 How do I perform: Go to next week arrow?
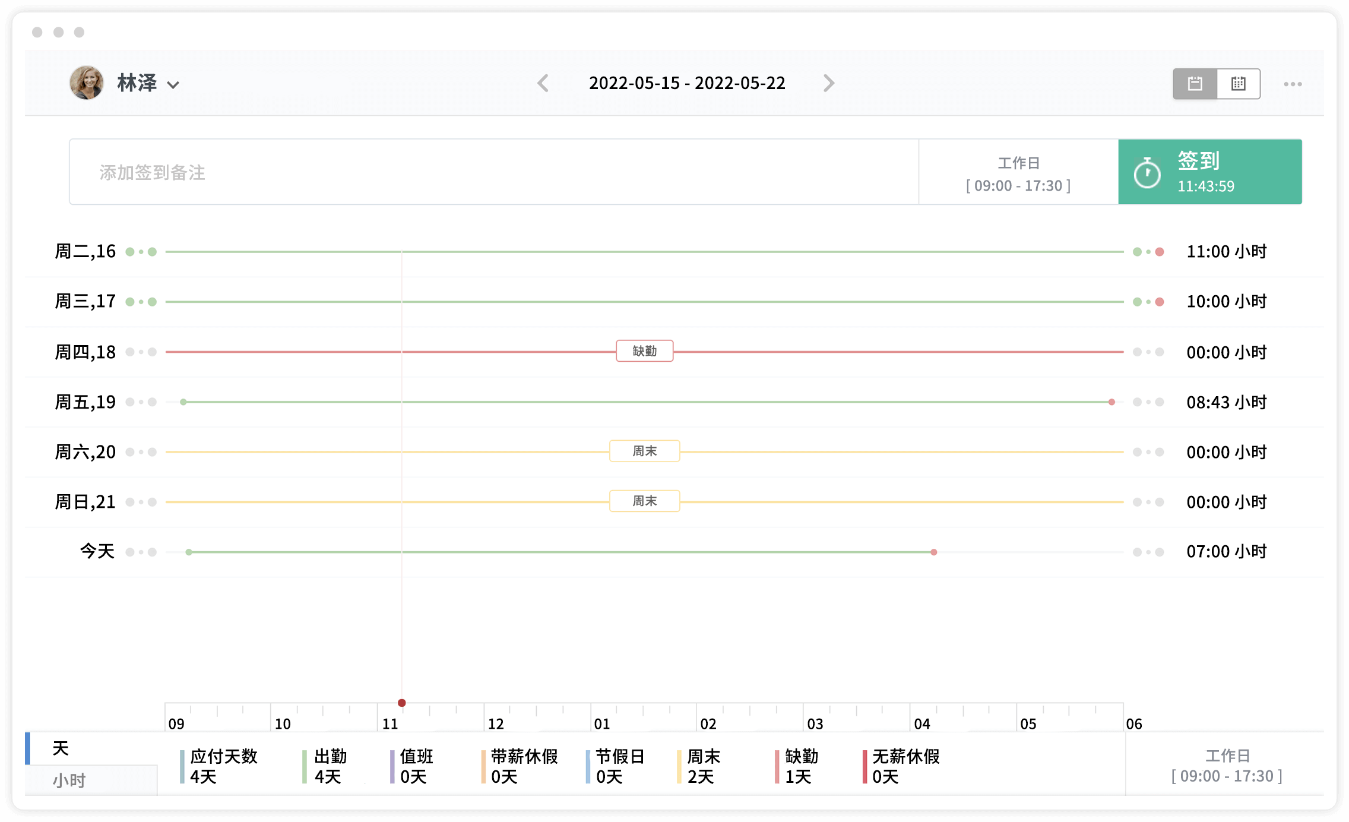pyautogui.click(x=829, y=83)
